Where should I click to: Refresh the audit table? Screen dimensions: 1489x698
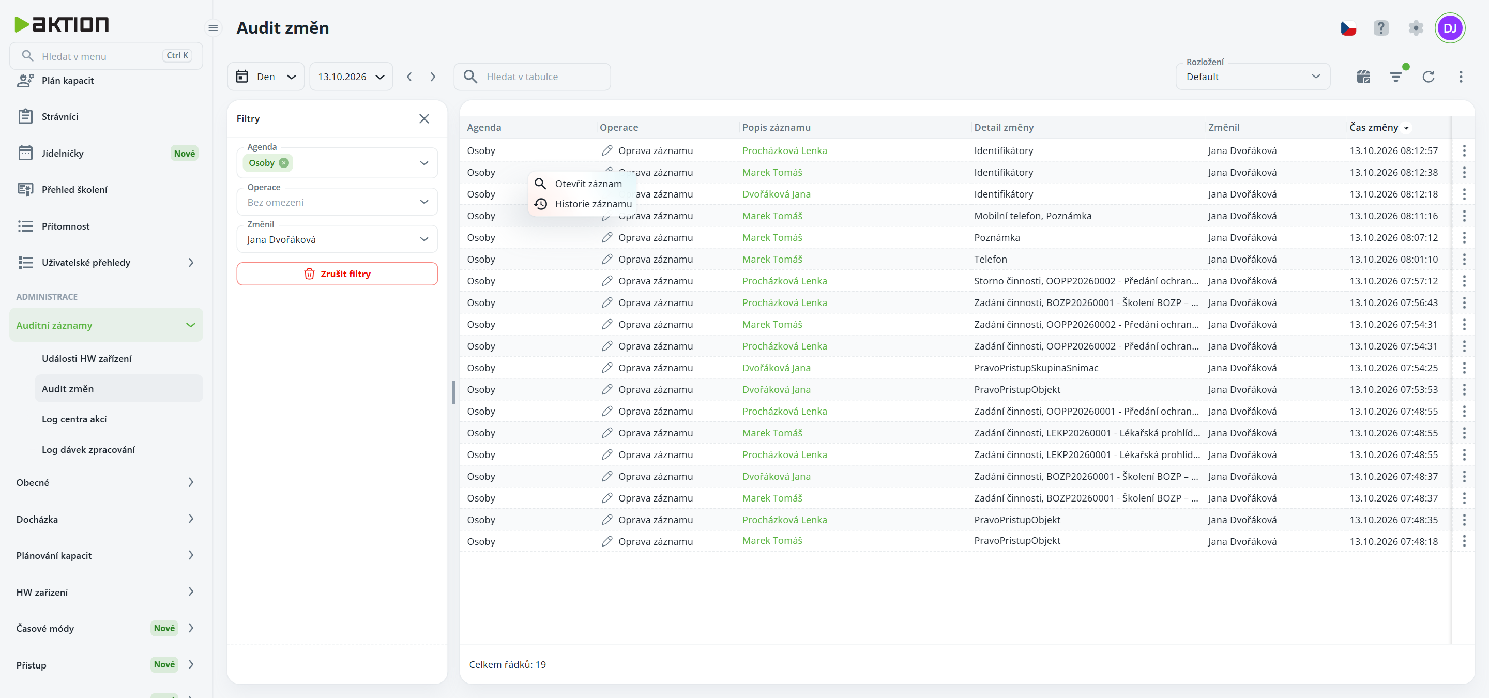click(1429, 77)
